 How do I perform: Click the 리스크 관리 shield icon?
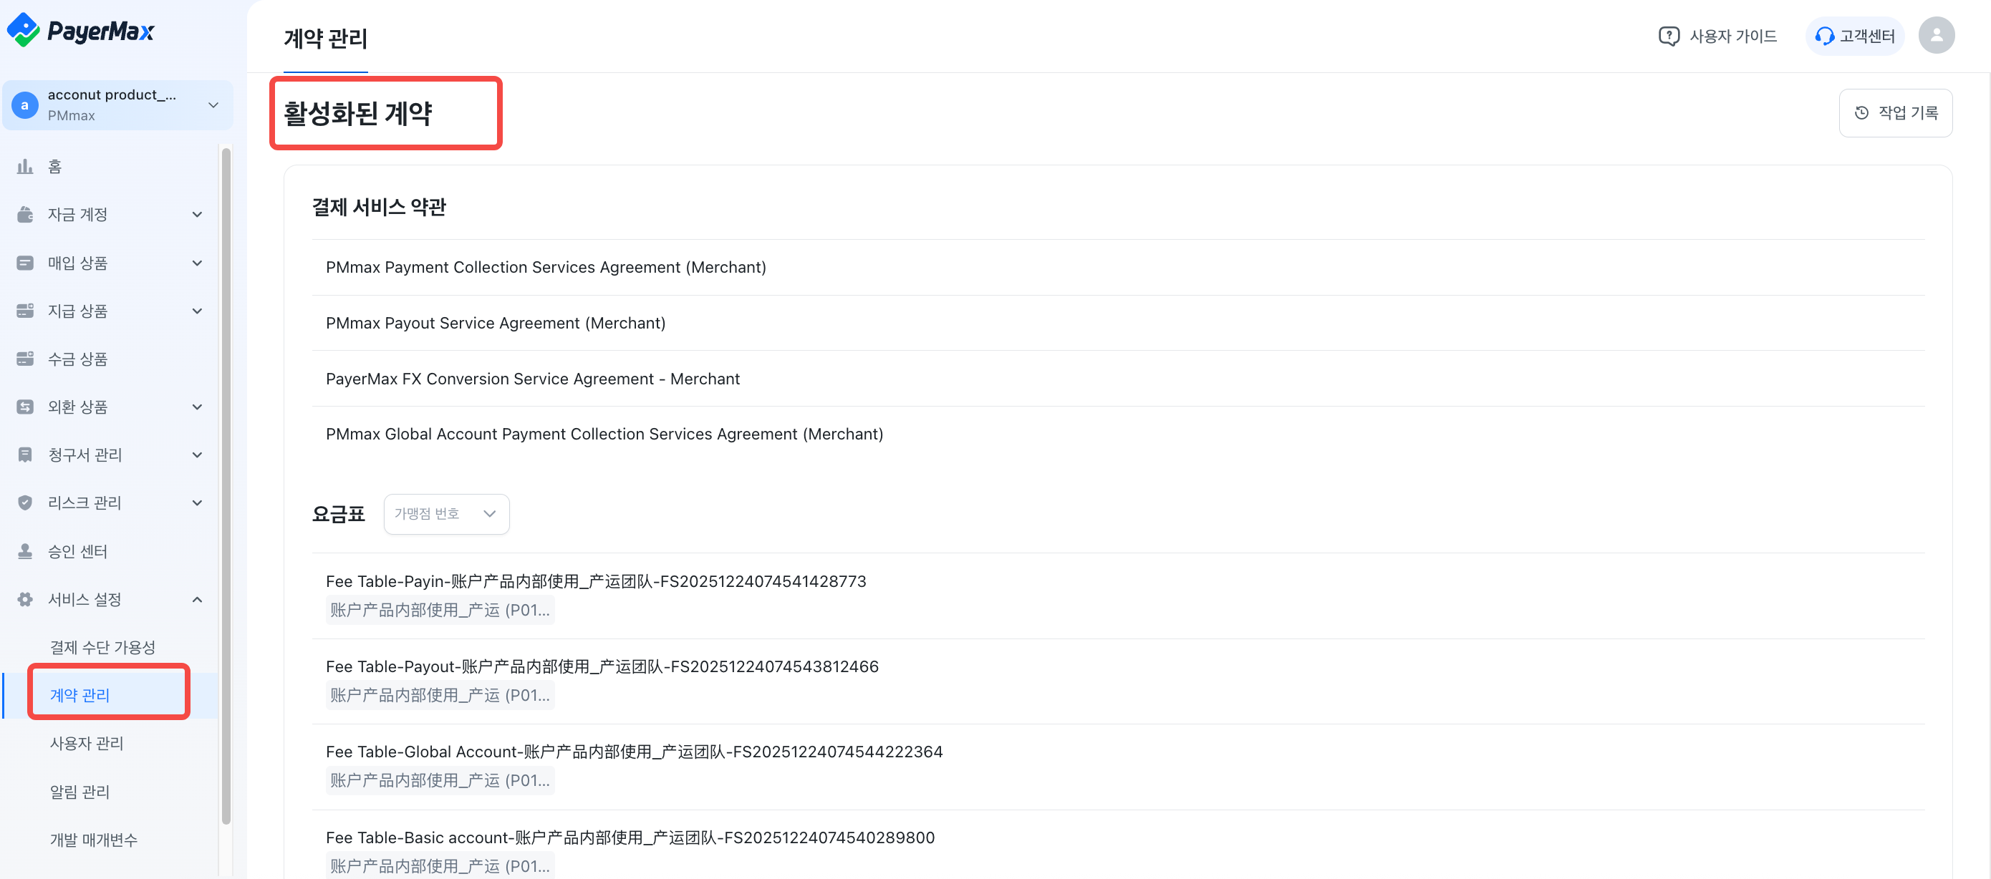point(25,502)
